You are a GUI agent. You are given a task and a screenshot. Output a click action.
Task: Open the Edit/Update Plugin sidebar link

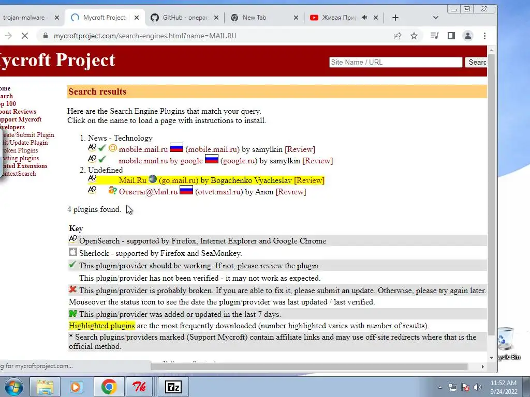tap(25, 143)
